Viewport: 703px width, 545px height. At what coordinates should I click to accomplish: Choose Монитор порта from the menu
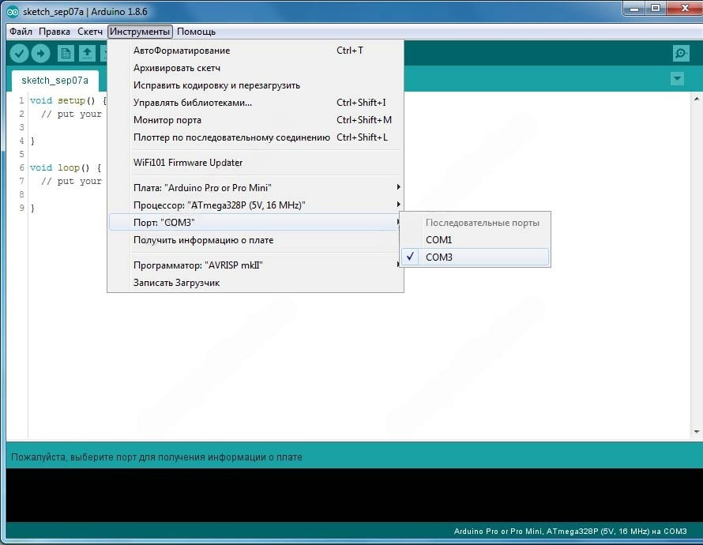[167, 120]
